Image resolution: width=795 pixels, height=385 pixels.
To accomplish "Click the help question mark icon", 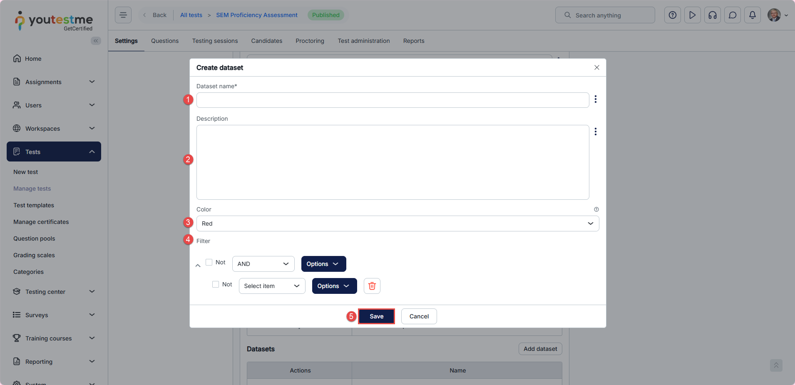I will pos(672,15).
